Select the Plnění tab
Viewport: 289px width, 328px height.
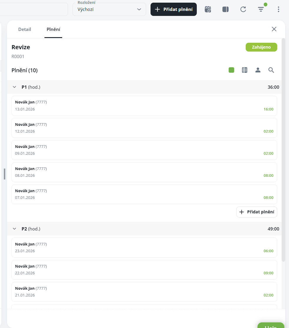53,29
